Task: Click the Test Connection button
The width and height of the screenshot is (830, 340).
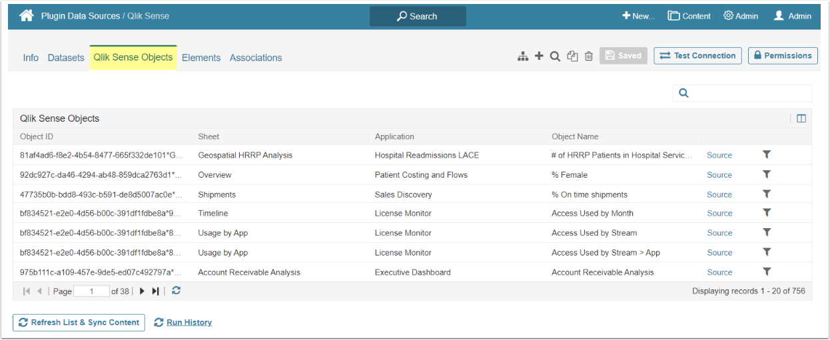Action: (698, 56)
